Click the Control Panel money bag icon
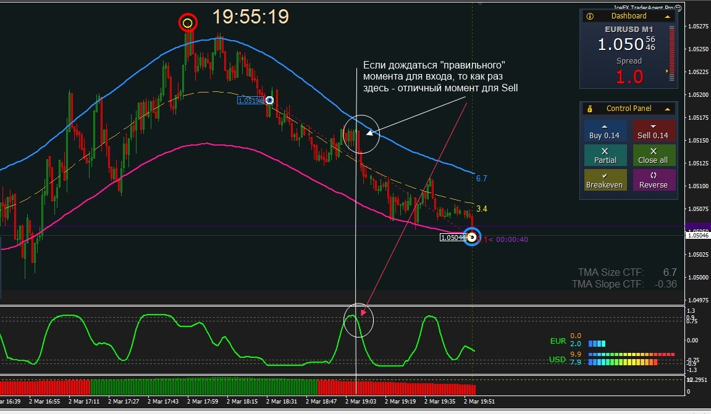This screenshot has width=711, height=414. pyautogui.click(x=590, y=109)
